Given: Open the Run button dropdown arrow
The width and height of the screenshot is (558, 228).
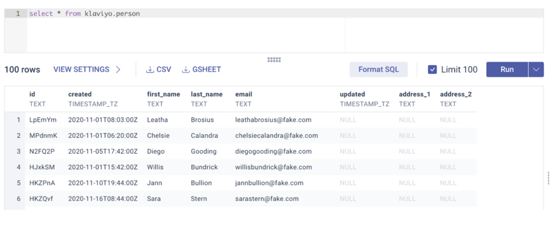Looking at the screenshot, I should [536, 69].
